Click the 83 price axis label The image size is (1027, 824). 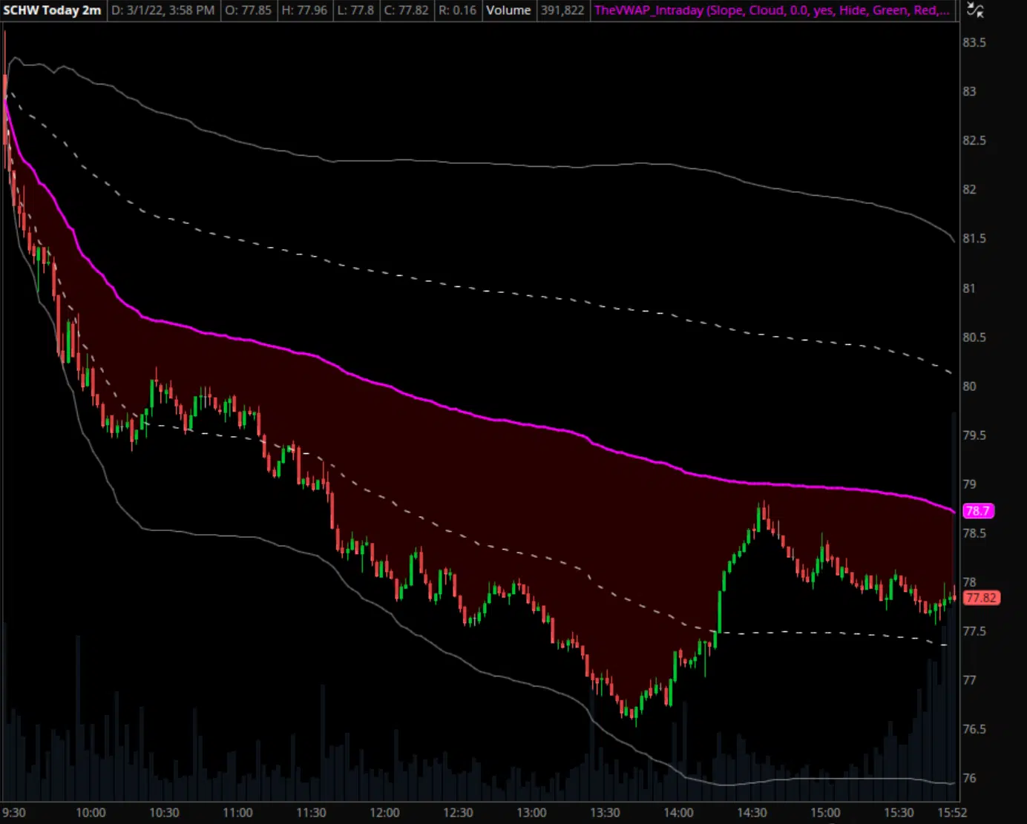(x=969, y=91)
